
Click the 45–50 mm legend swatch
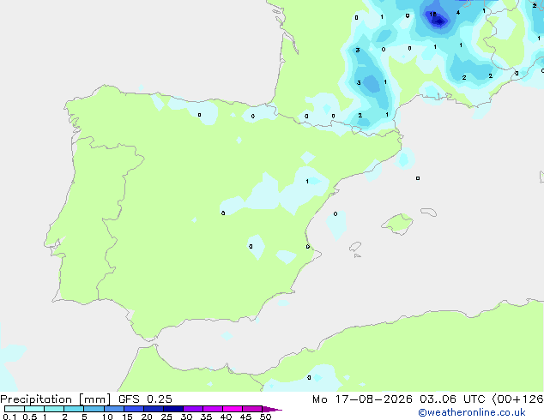tap(252, 409)
